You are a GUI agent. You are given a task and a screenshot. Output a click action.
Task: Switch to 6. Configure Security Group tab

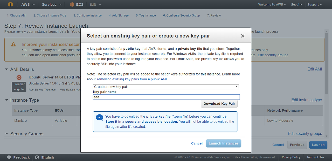(181, 16)
